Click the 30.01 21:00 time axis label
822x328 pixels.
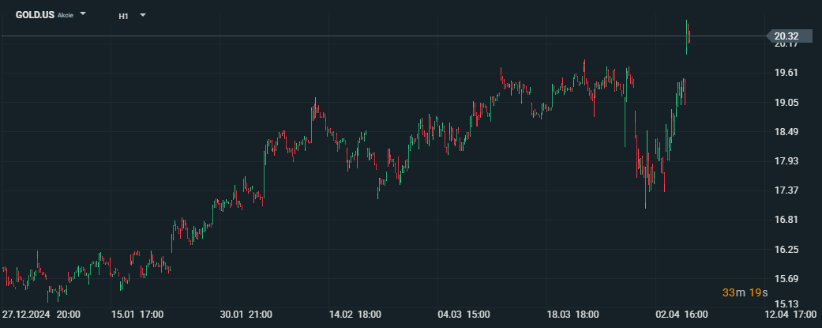246,315
